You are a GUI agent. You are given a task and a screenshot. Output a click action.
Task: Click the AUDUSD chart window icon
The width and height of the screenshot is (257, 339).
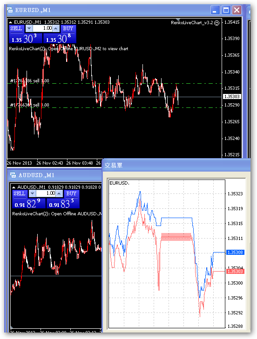[x=13, y=175]
